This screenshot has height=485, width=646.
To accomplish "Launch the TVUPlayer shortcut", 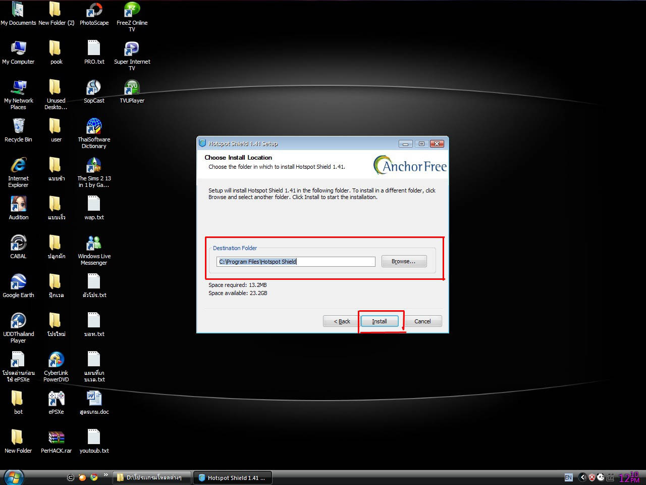I will (132, 91).
